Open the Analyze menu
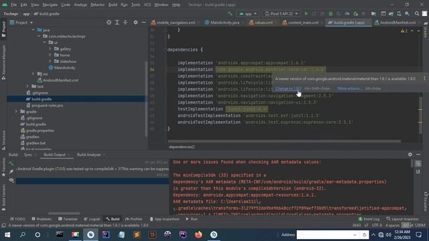The height and width of the screenshot is (241, 429). click(80, 5)
